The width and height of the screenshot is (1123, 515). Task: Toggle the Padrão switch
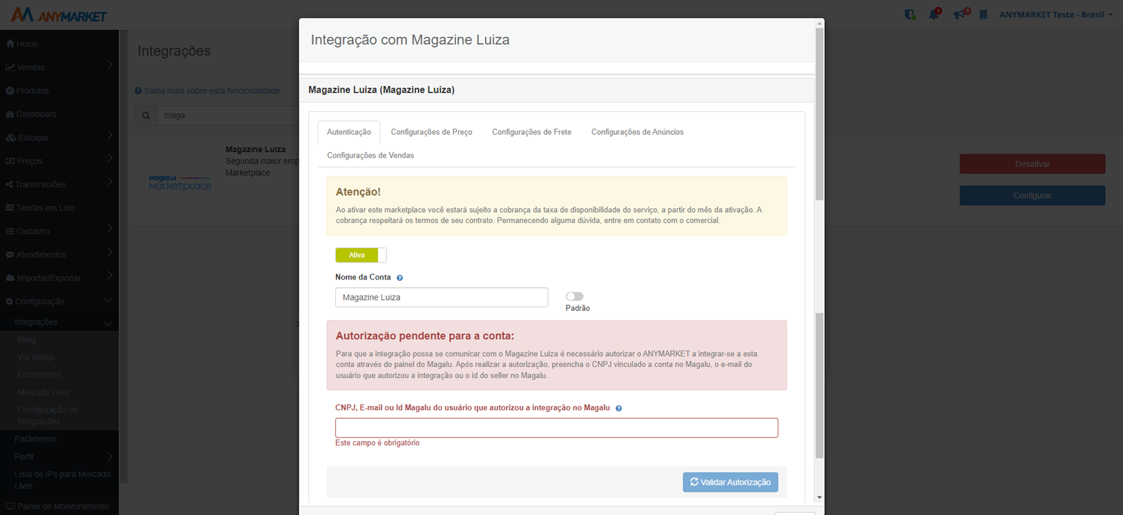[x=575, y=297]
